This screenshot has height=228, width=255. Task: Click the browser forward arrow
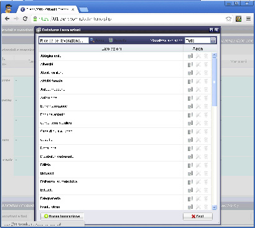tap(16, 19)
